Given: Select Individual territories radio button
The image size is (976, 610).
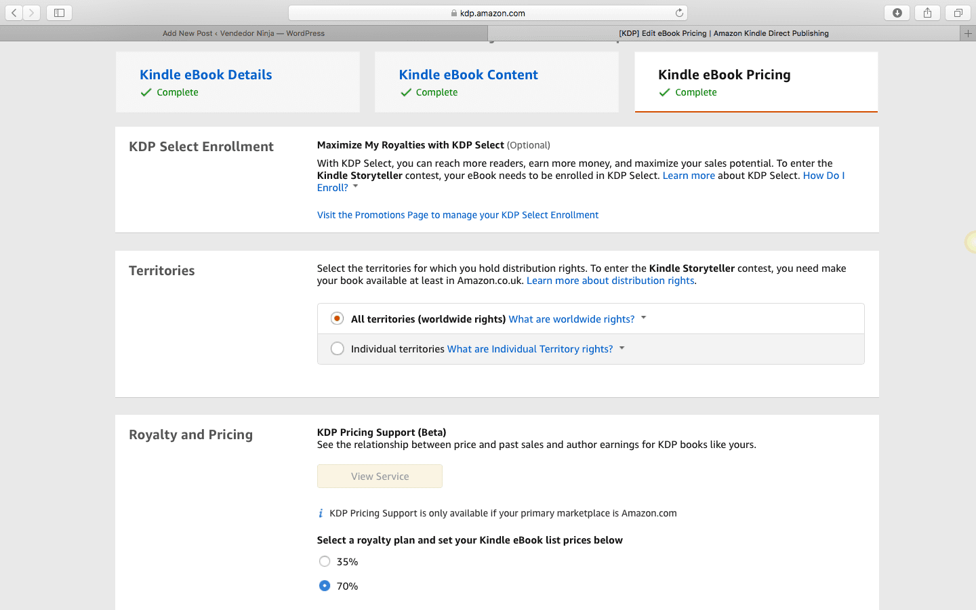Looking at the screenshot, I should 337,349.
